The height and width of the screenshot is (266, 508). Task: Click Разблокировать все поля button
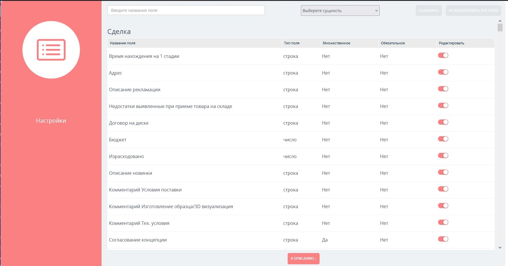click(x=473, y=11)
